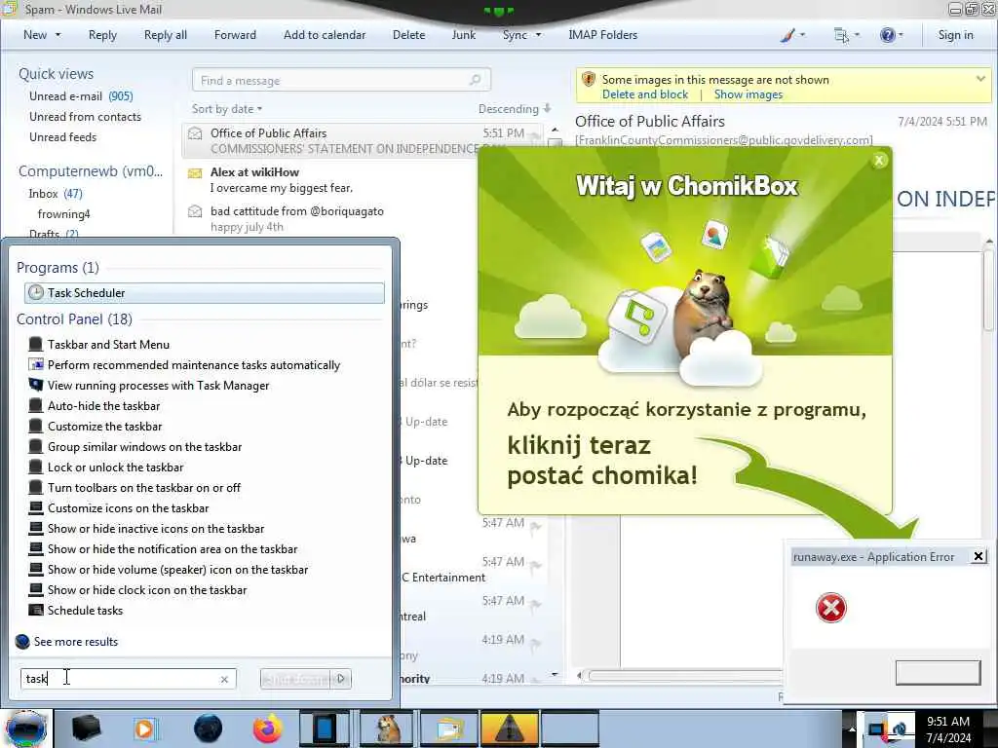
Task: Open Unread from contacts quick view
Action: pos(85,117)
